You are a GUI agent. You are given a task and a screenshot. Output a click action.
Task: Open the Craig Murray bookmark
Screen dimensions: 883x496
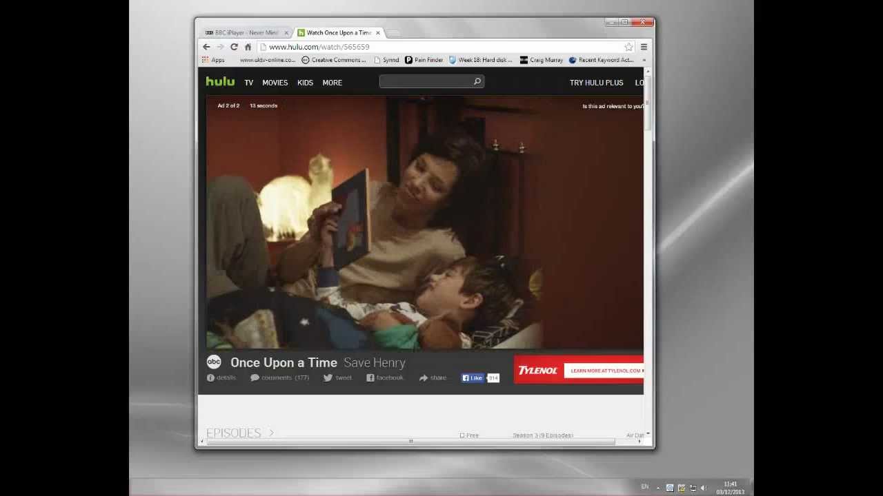542,60
